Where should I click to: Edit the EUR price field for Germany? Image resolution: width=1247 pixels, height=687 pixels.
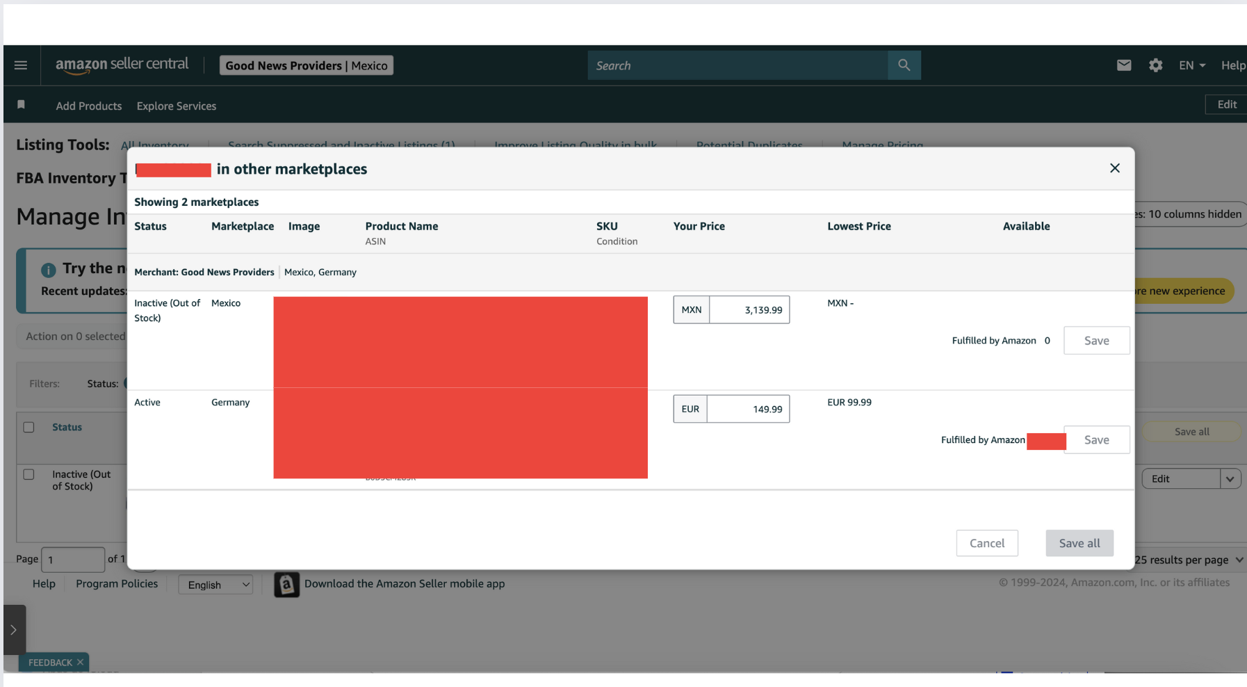click(x=749, y=409)
